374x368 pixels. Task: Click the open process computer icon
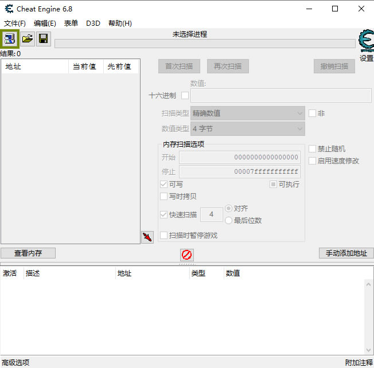pos(10,39)
